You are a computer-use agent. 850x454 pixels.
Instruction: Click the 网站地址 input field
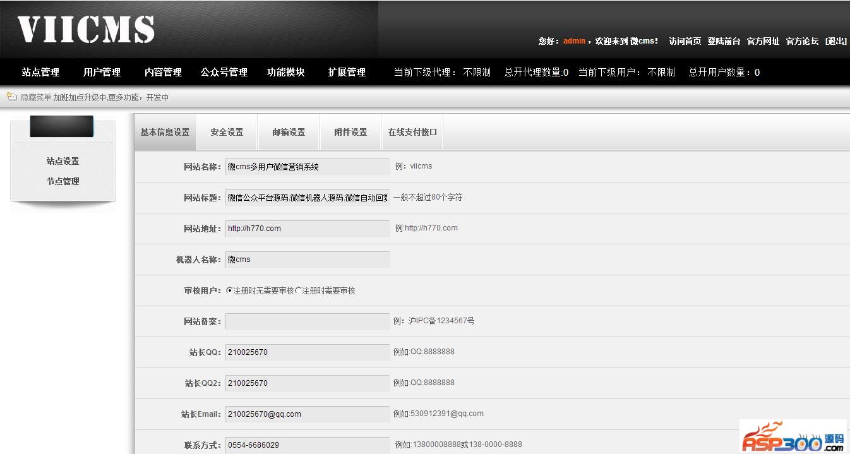tap(308, 229)
